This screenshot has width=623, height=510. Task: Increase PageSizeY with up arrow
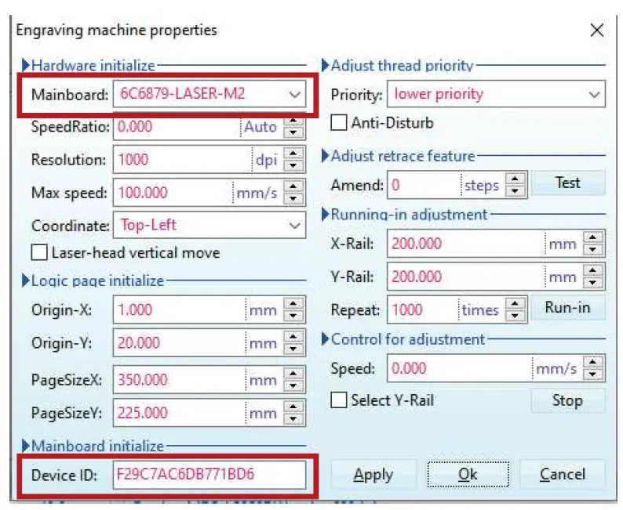tap(294, 407)
